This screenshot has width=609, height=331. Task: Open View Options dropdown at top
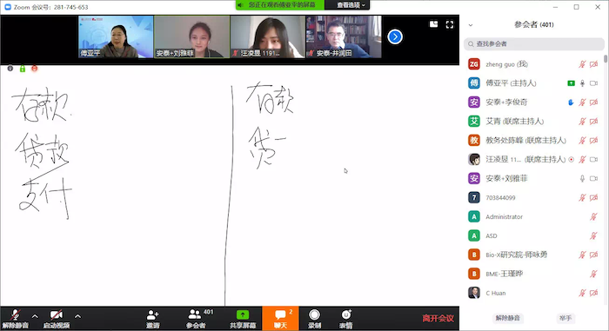pyautogui.click(x=351, y=5)
